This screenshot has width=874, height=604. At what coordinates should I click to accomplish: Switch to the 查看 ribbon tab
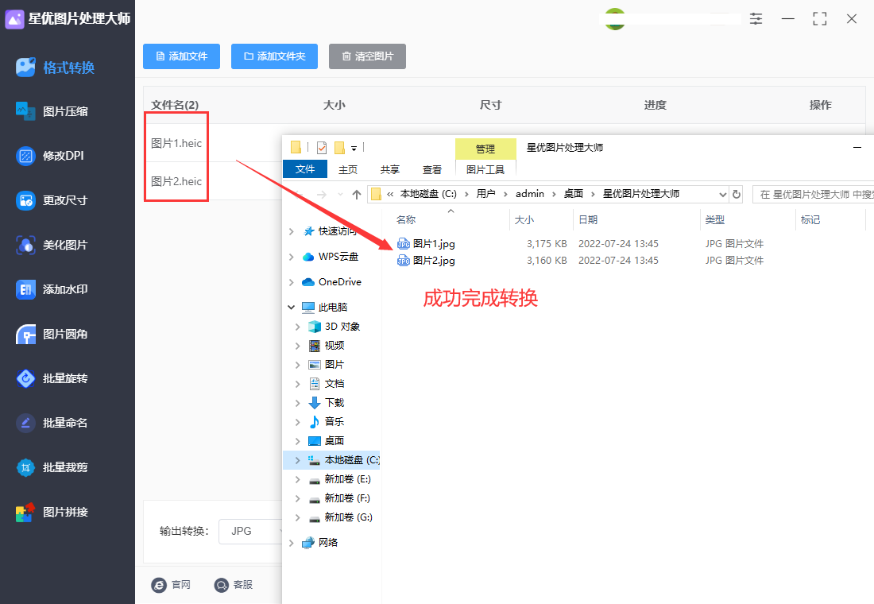432,169
